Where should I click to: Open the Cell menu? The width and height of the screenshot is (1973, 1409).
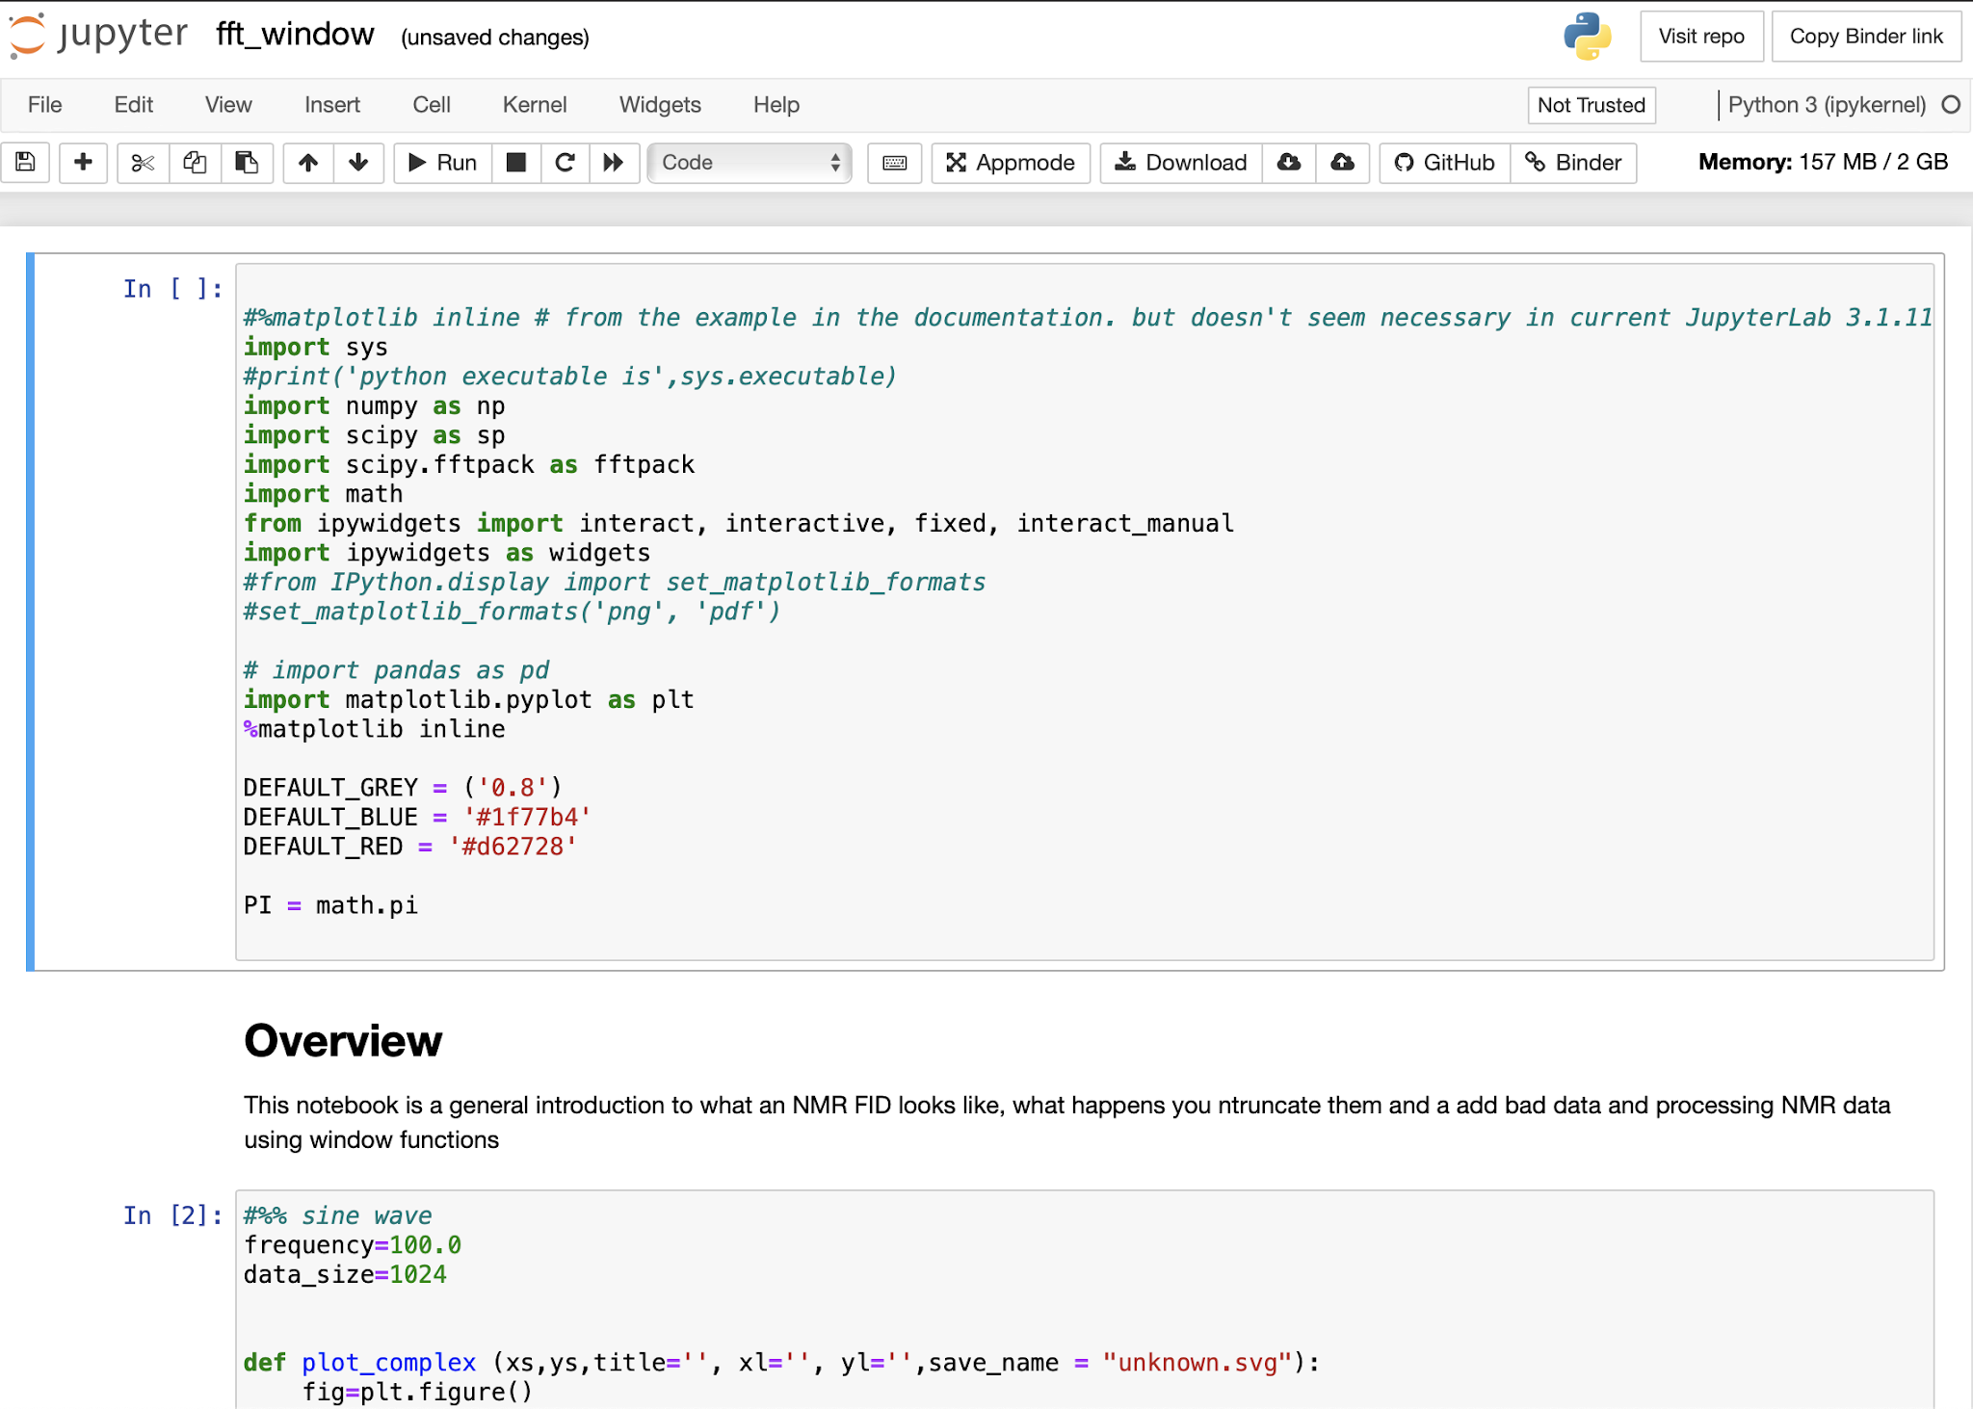tap(431, 105)
